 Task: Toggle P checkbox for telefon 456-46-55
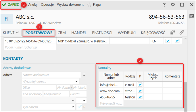[x=140, y=97]
